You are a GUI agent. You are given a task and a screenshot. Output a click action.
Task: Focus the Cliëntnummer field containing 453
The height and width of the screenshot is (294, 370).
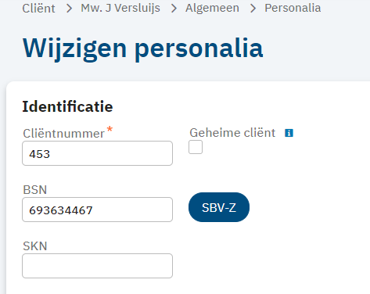coord(97,153)
